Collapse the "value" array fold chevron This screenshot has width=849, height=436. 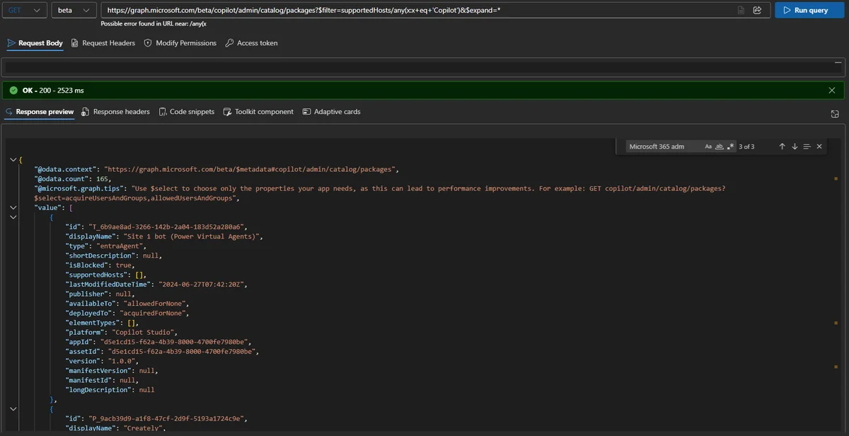pyautogui.click(x=13, y=208)
